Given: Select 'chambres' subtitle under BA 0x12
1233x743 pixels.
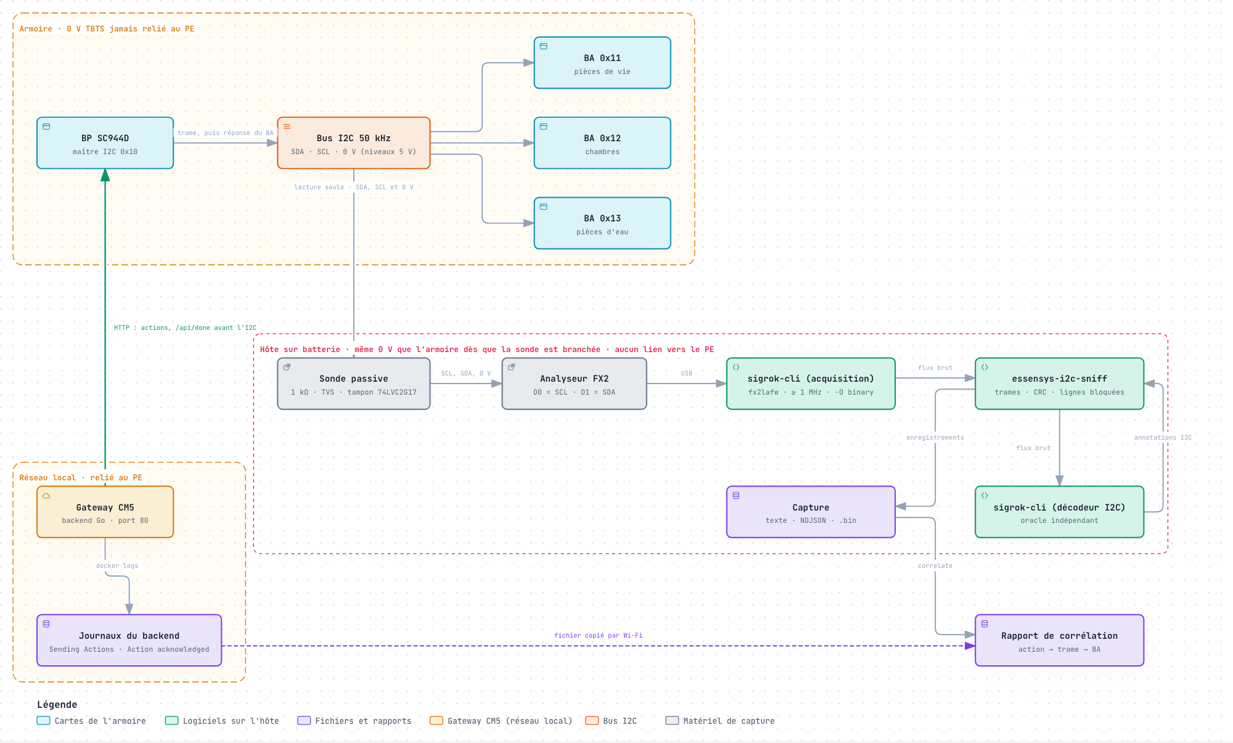Looking at the screenshot, I should [602, 152].
